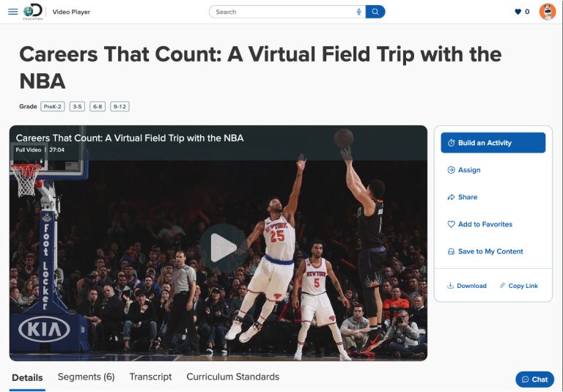Image resolution: width=563 pixels, height=392 pixels.
Task: Click the Build an Activity button
Action: point(493,143)
